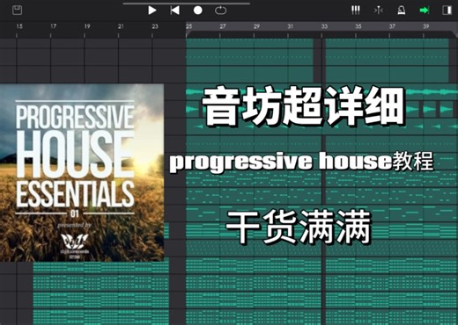
Task: Start recording with the round record button
Action: (x=198, y=11)
